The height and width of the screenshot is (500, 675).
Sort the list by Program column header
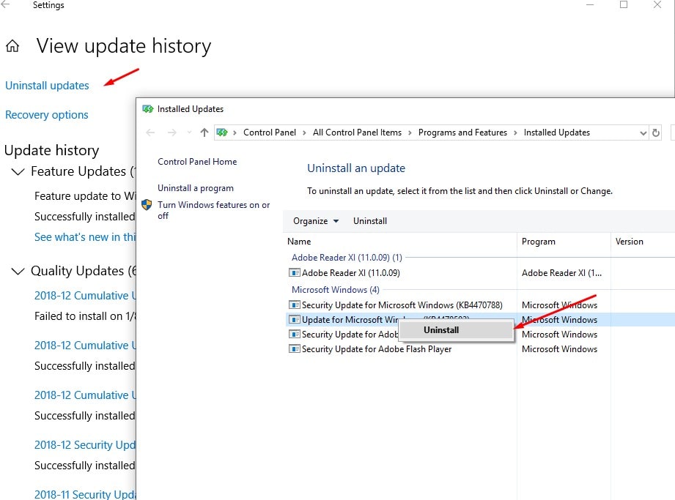click(539, 242)
